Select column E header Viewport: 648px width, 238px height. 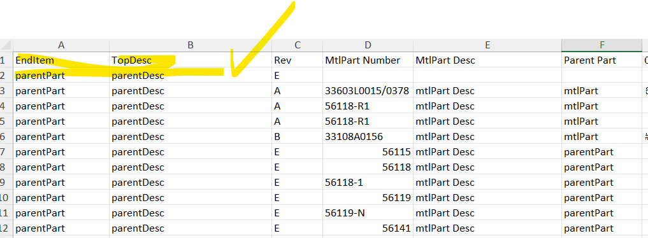(487, 45)
